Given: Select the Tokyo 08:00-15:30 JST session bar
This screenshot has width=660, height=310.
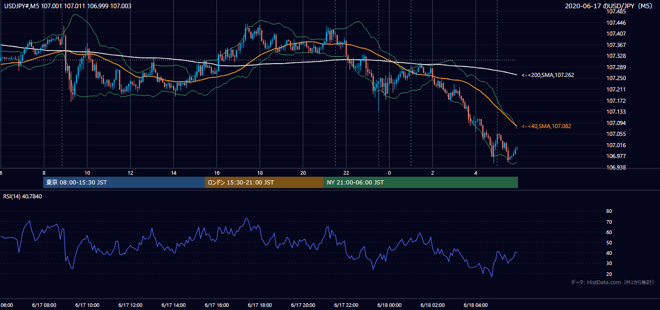Looking at the screenshot, I should pos(124,182).
